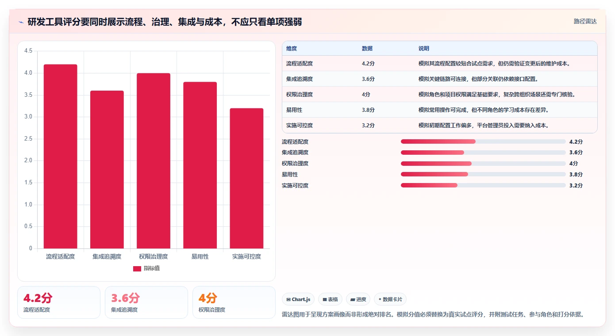The image size is (615, 336).
Task: Click the 3.2分 label beside 实施可控度 progress bar
Action: click(x=576, y=186)
